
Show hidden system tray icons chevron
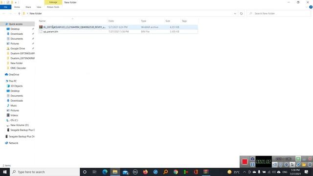tap(245, 172)
